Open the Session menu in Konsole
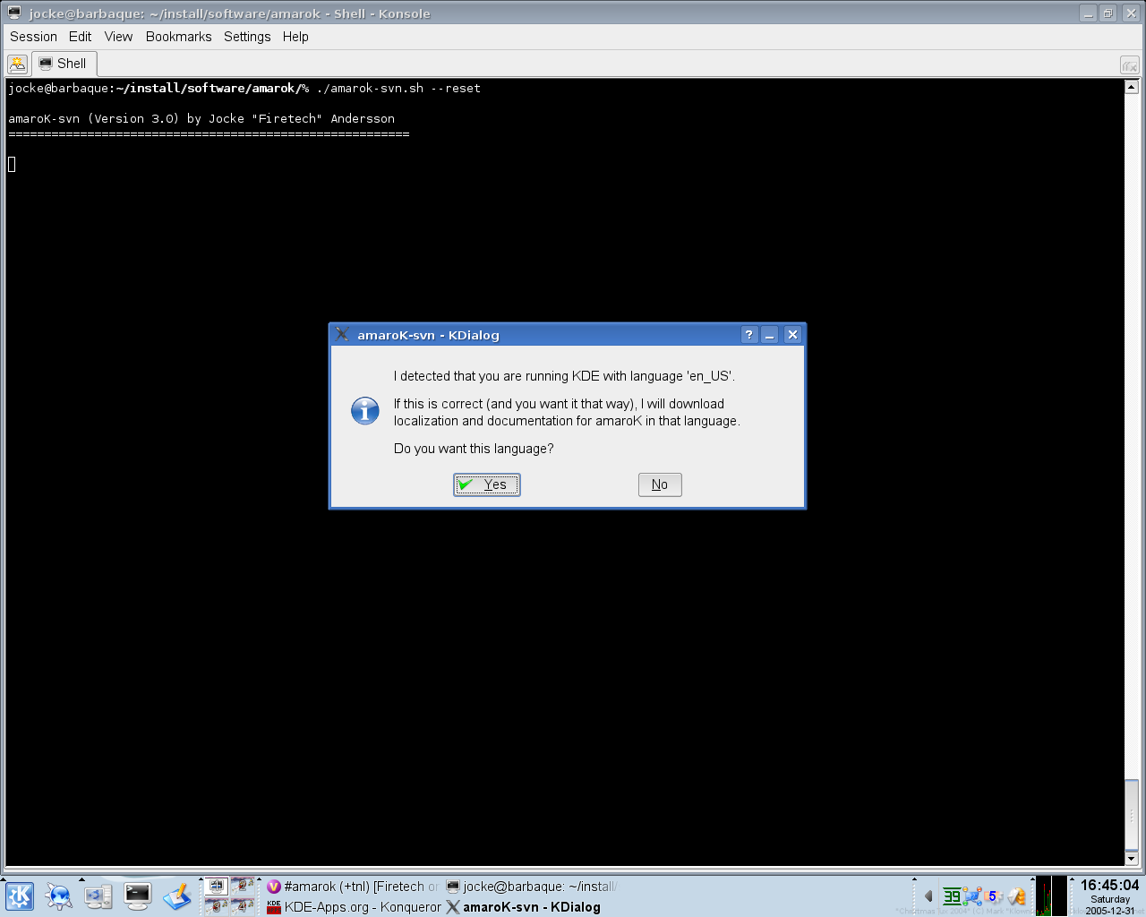The image size is (1146, 917). coord(33,37)
